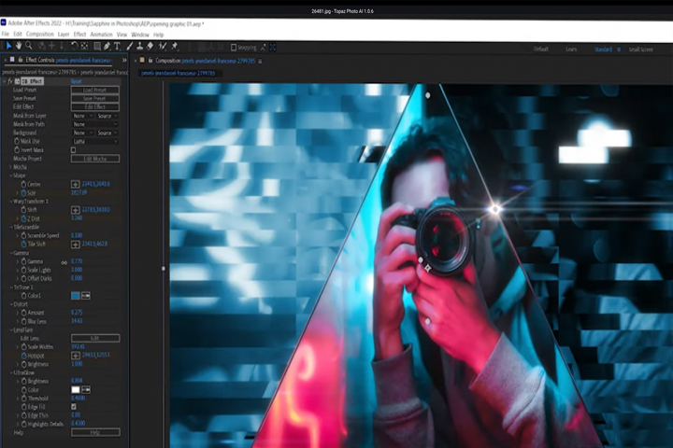Collapse the Shape group
The height and width of the screenshot is (448, 673).
pos(10,175)
